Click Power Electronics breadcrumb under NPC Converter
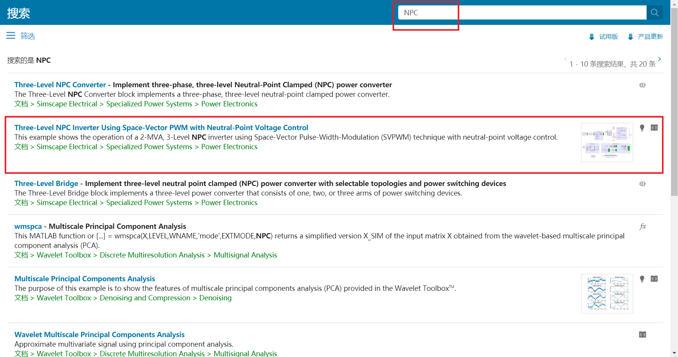The image size is (678, 357). pos(229,104)
